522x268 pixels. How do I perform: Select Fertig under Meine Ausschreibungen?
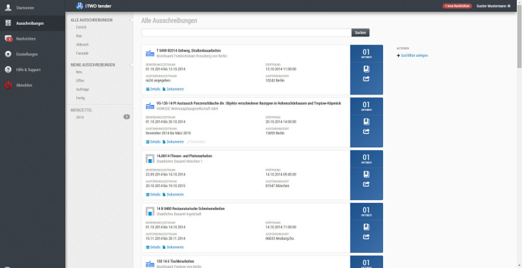click(80, 98)
